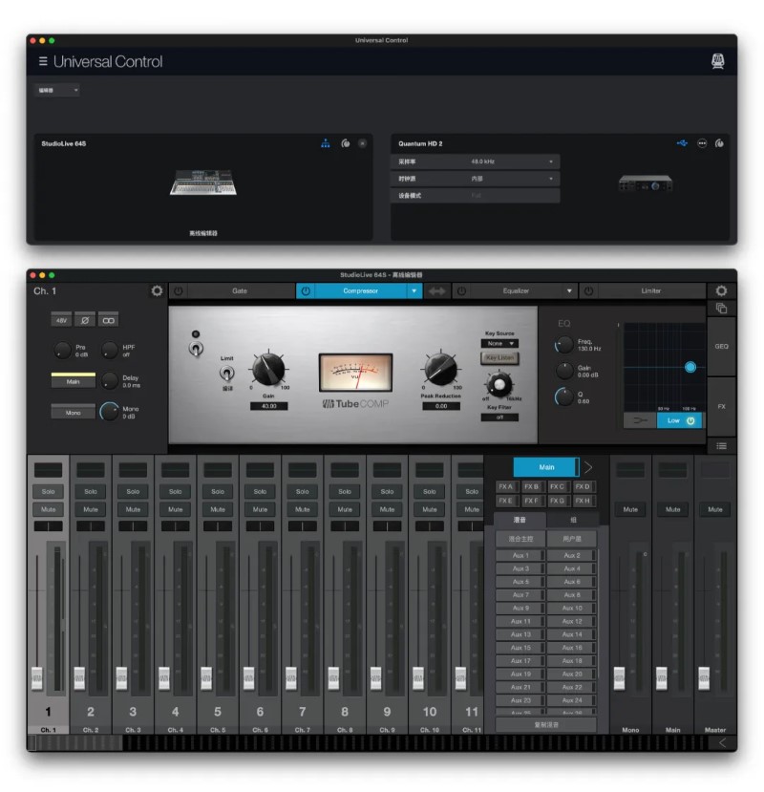Image resolution: width=764 pixels, height=792 pixels.
Task: Toggle the Equalizer power button
Action: pyautogui.click(x=461, y=291)
